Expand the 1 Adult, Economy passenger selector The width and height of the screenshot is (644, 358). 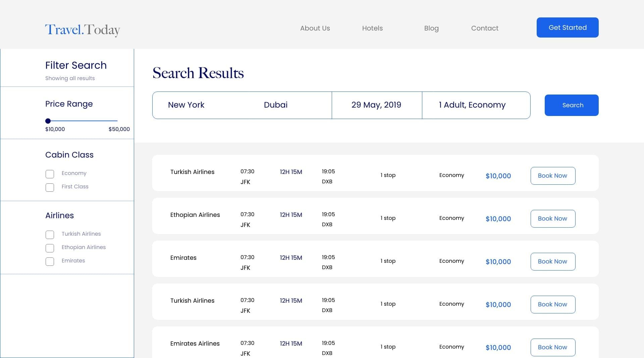pos(472,105)
